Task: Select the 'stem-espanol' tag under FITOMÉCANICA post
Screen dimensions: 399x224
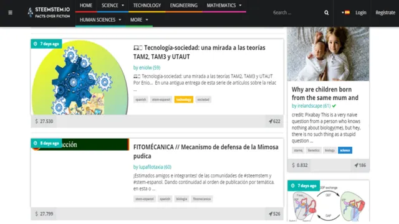Action: [145, 199]
